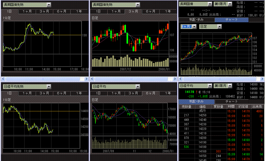
Task: Click left scroll arrow under top-middle daily chart
Action: (x=92, y=79)
